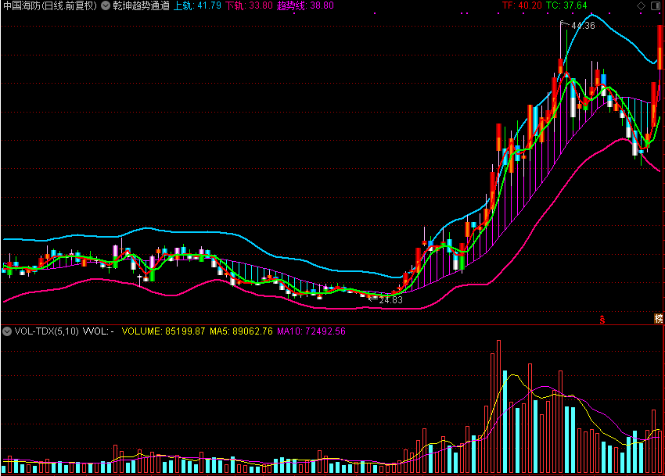665x476 pixels.
Task: Click the diamond icon at top right
Action: tap(642, 5)
